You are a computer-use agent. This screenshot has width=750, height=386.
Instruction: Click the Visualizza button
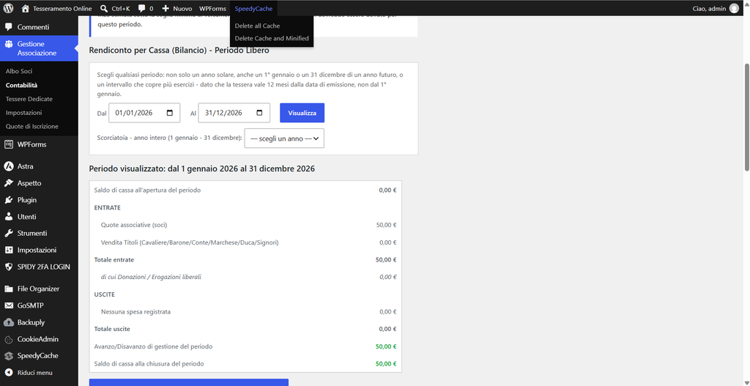pos(302,113)
